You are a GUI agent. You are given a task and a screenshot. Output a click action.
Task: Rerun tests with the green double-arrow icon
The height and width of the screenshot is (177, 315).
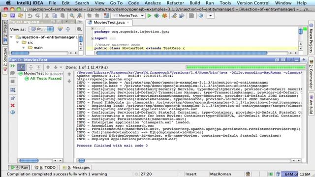pyautogui.click(x=12, y=66)
